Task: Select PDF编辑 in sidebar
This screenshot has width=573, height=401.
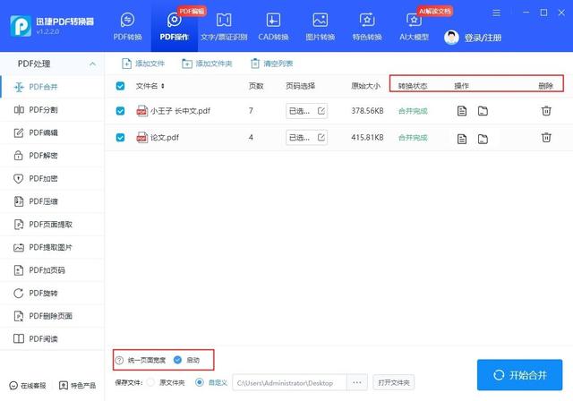Action: [x=52, y=132]
